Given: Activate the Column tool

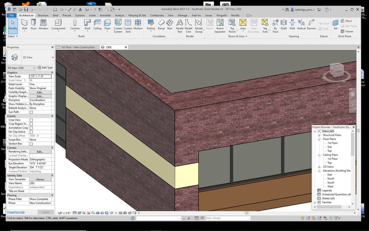Looking at the screenshot, I should tap(75, 25).
